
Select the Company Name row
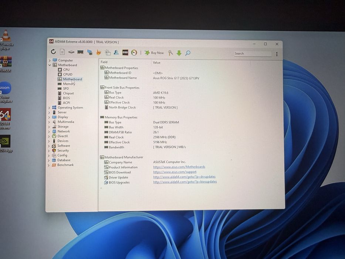pos(145,162)
